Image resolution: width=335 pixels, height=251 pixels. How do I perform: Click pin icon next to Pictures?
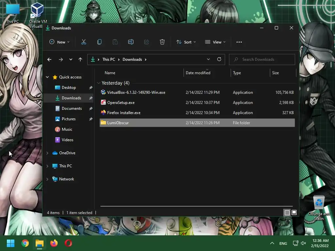[x=91, y=119]
